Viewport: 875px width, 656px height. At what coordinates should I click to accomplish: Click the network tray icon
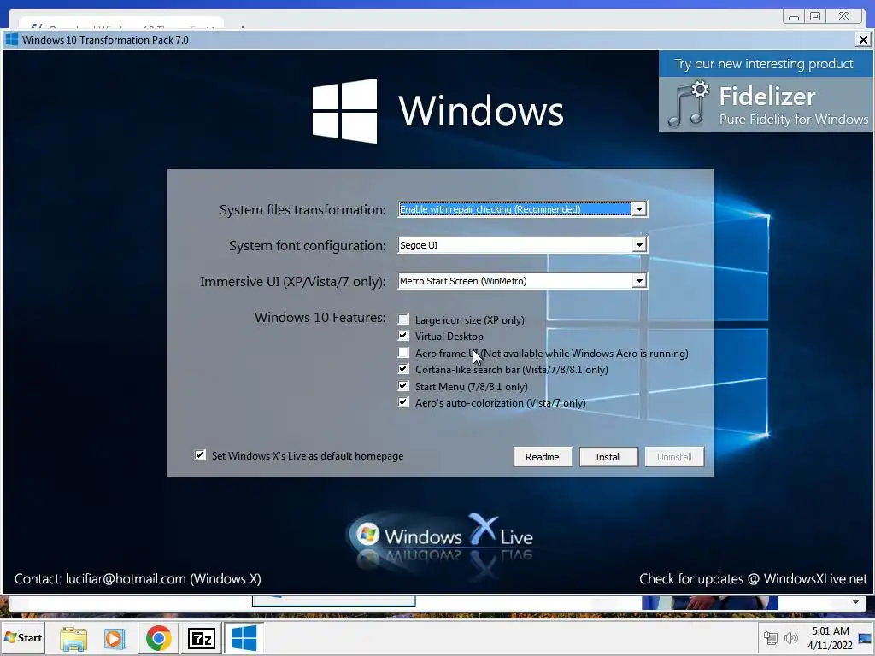pos(771,638)
